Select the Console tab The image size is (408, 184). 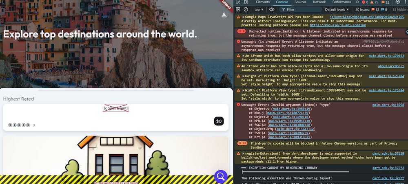click(x=282, y=2)
